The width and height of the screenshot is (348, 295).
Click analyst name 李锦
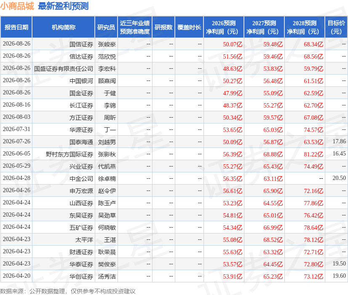click(x=110, y=105)
